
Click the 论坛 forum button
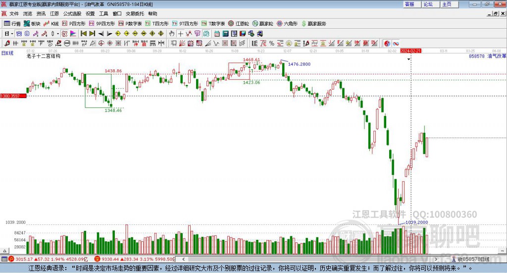point(431,4)
